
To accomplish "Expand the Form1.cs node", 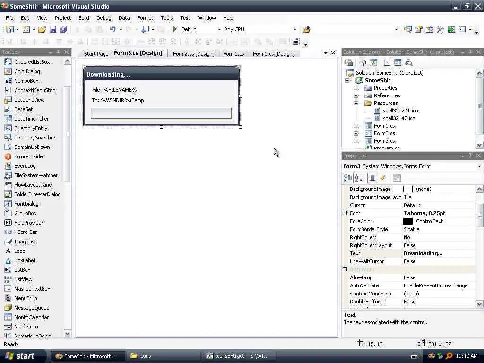I will coord(356,126).
